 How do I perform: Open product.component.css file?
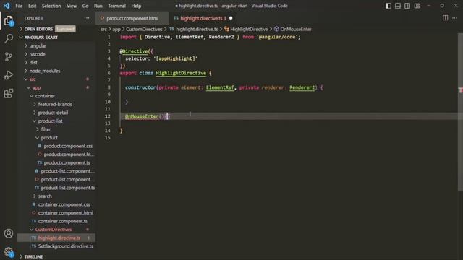pos(68,146)
